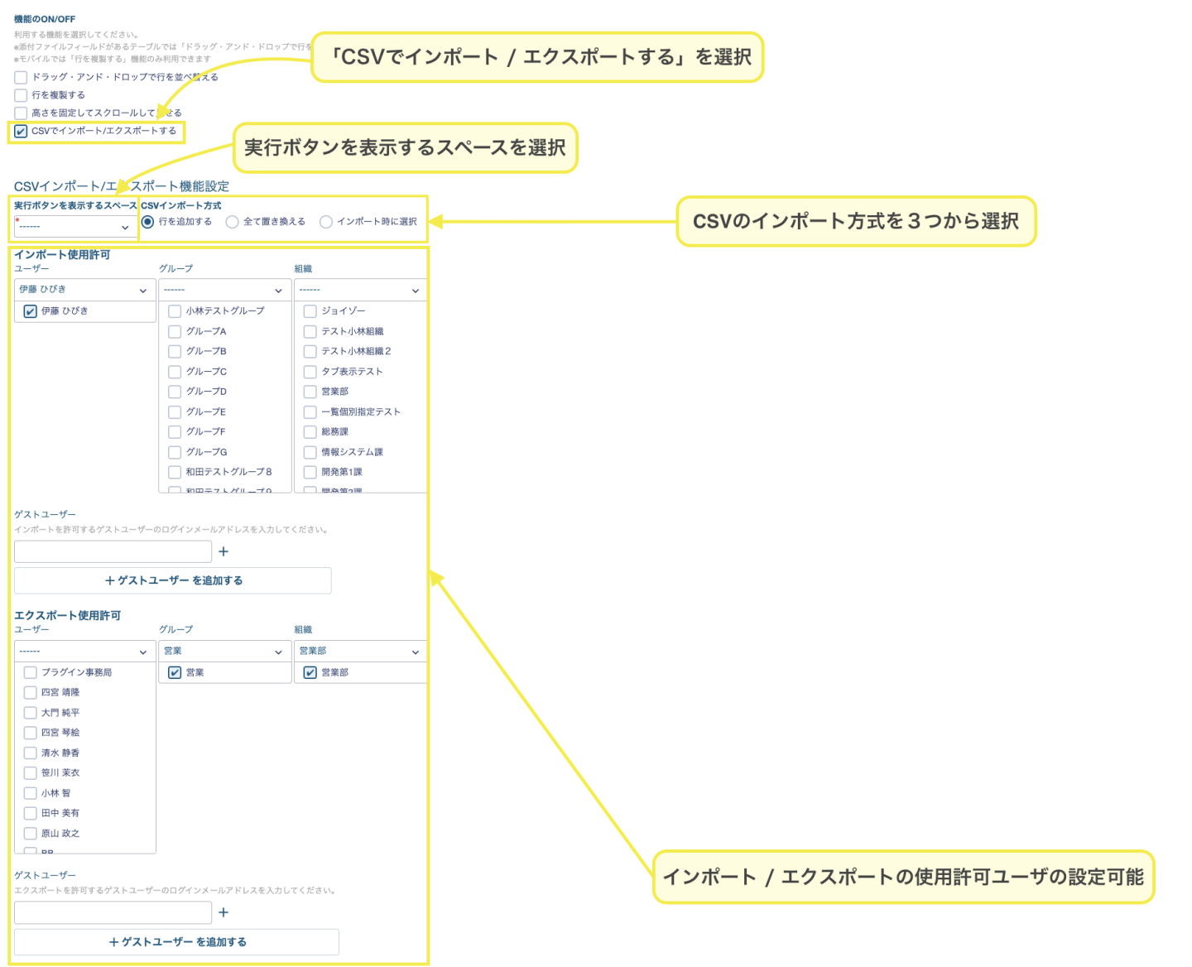Image resolution: width=1192 pixels, height=967 pixels.
Task: Enable 高さを固定してスクロール checkbox
Action: (22, 113)
